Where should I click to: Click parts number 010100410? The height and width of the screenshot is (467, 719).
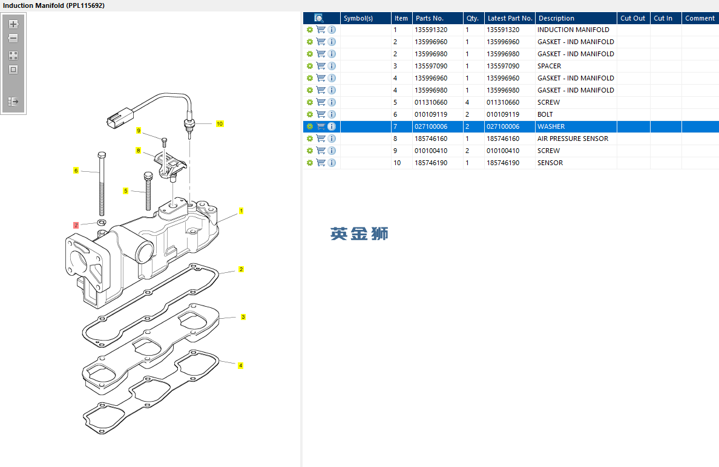tap(431, 151)
